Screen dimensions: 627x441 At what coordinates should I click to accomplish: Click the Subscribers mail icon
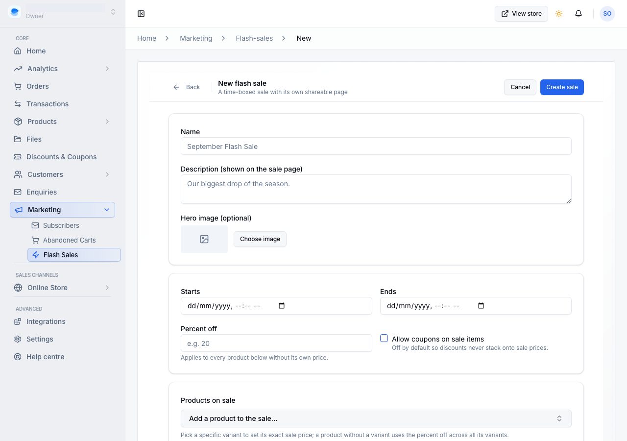[35, 225]
